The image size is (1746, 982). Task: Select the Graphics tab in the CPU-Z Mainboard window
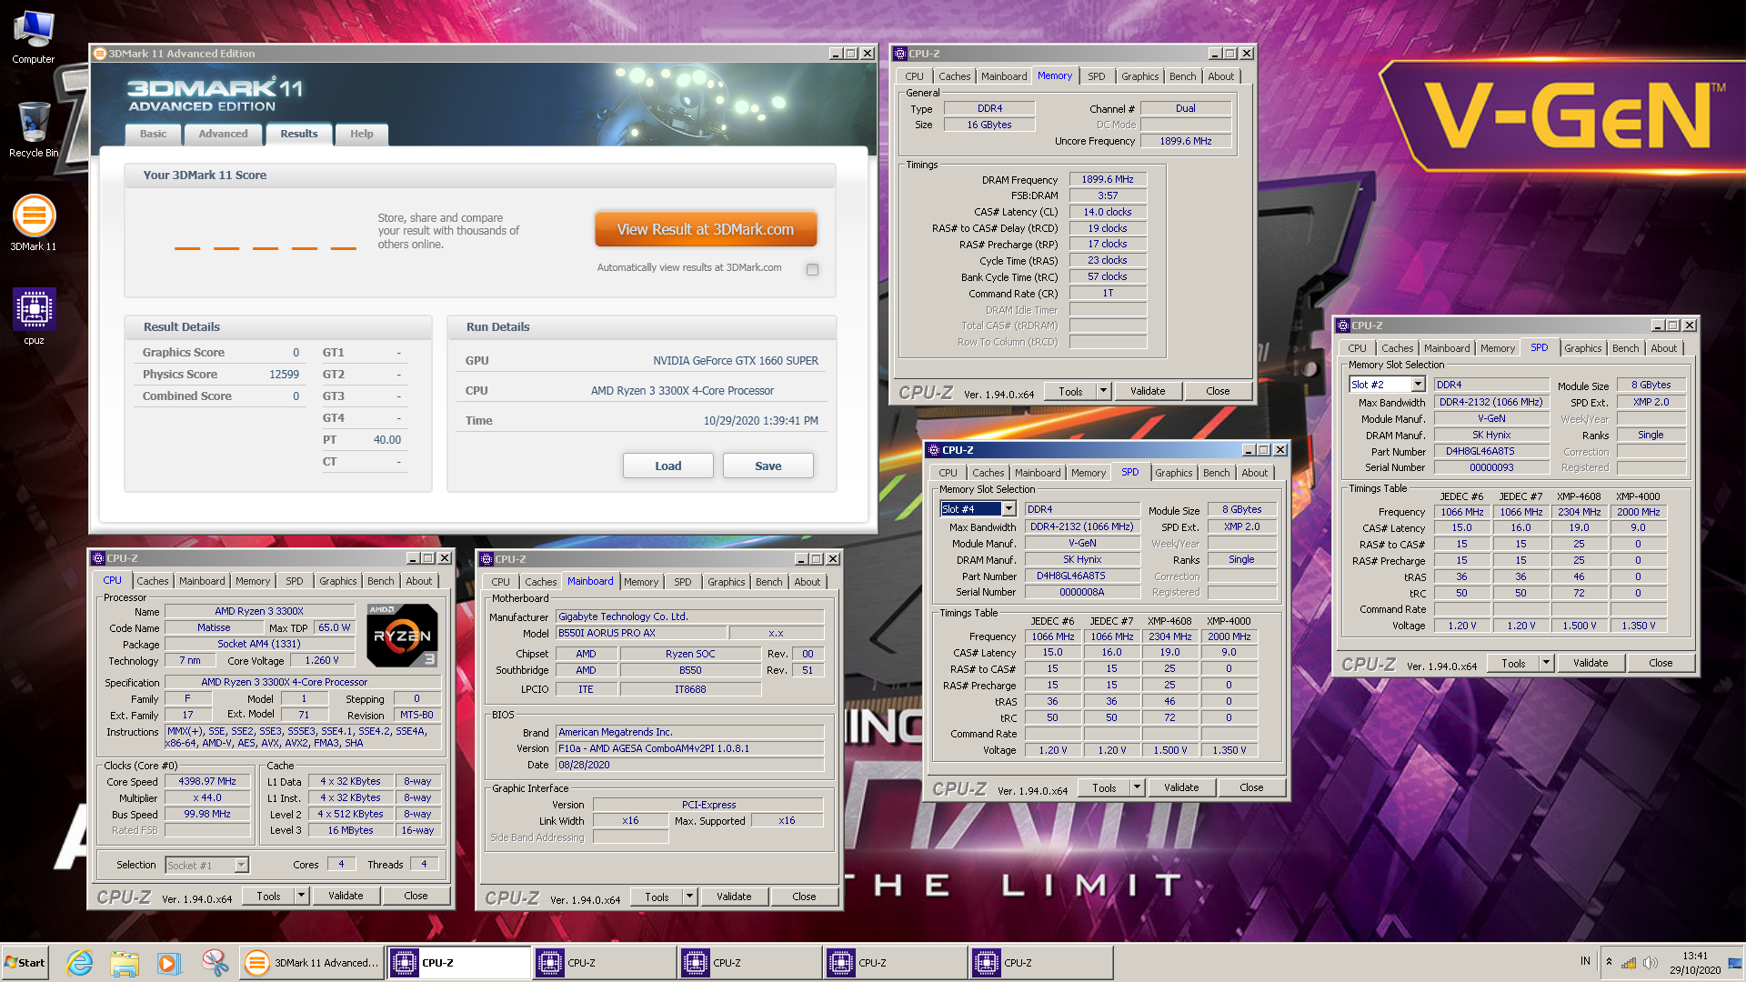pyautogui.click(x=727, y=582)
